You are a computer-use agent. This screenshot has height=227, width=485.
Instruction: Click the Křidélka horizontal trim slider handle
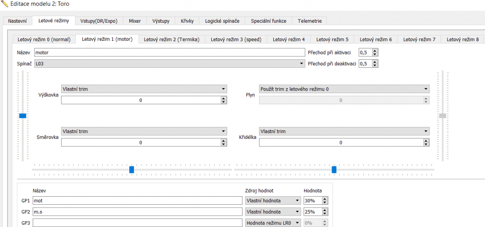click(x=334, y=169)
